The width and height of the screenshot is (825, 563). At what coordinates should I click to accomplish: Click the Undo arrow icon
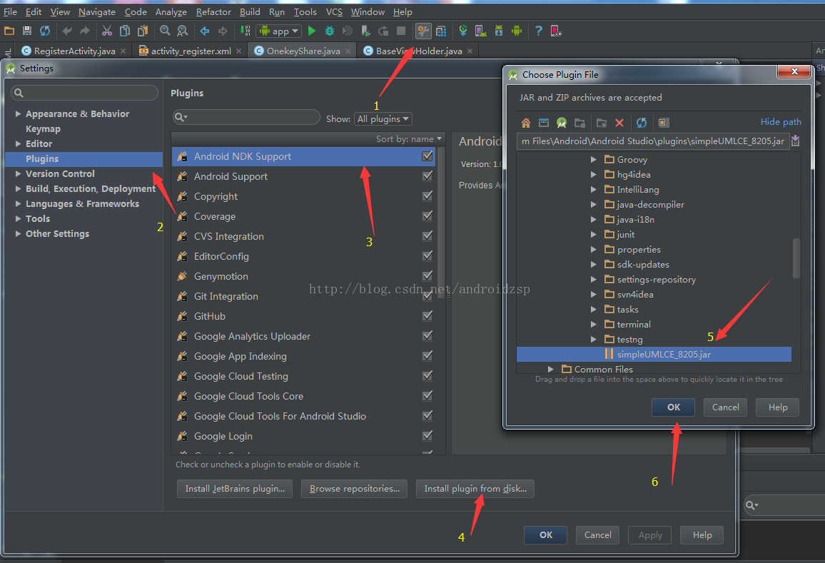point(67,31)
